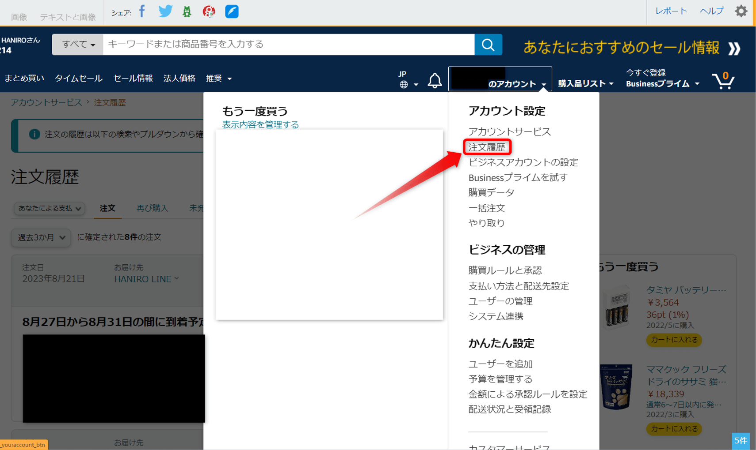This screenshot has height=450, width=756.
Task: Select the 注文 tab
Action: (x=107, y=208)
